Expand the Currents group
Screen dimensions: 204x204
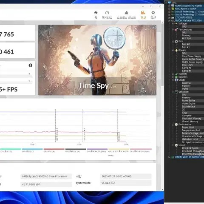tap(173, 74)
